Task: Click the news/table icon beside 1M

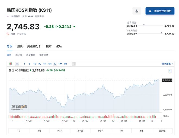Action: (73, 64)
